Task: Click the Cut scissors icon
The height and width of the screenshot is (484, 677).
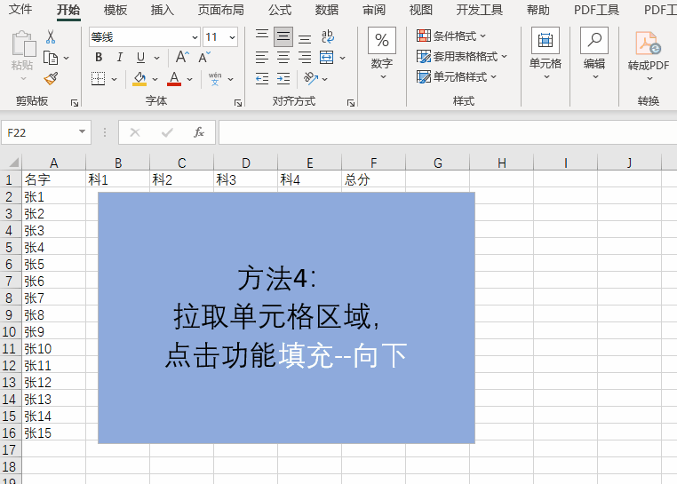Action: (x=51, y=37)
